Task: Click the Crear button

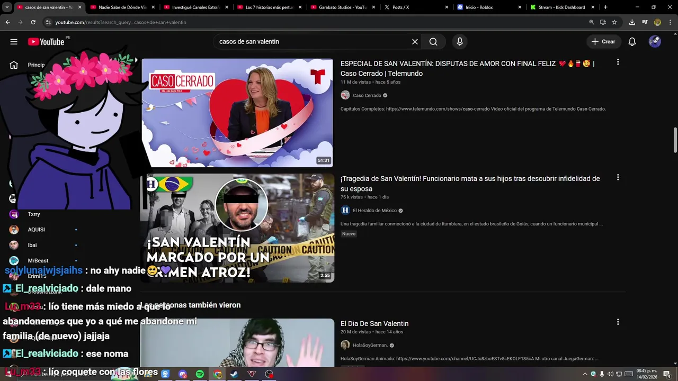Action: coord(603,42)
